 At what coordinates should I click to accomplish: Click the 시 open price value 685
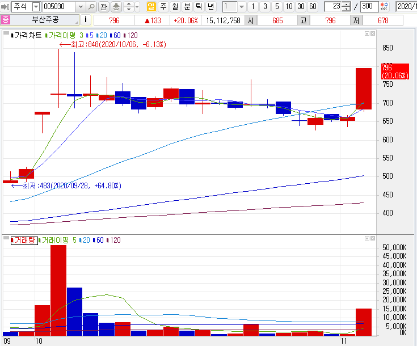pos(277,20)
